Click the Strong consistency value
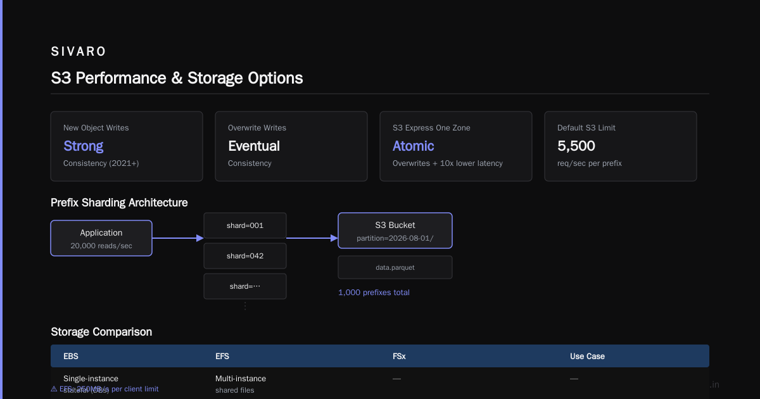Image resolution: width=760 pixels, height=399 pixels. click(x=83, y=146)
